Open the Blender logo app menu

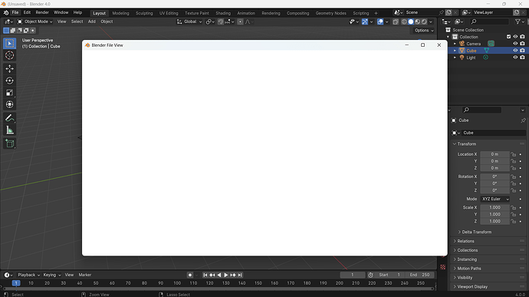pos(5,12)
